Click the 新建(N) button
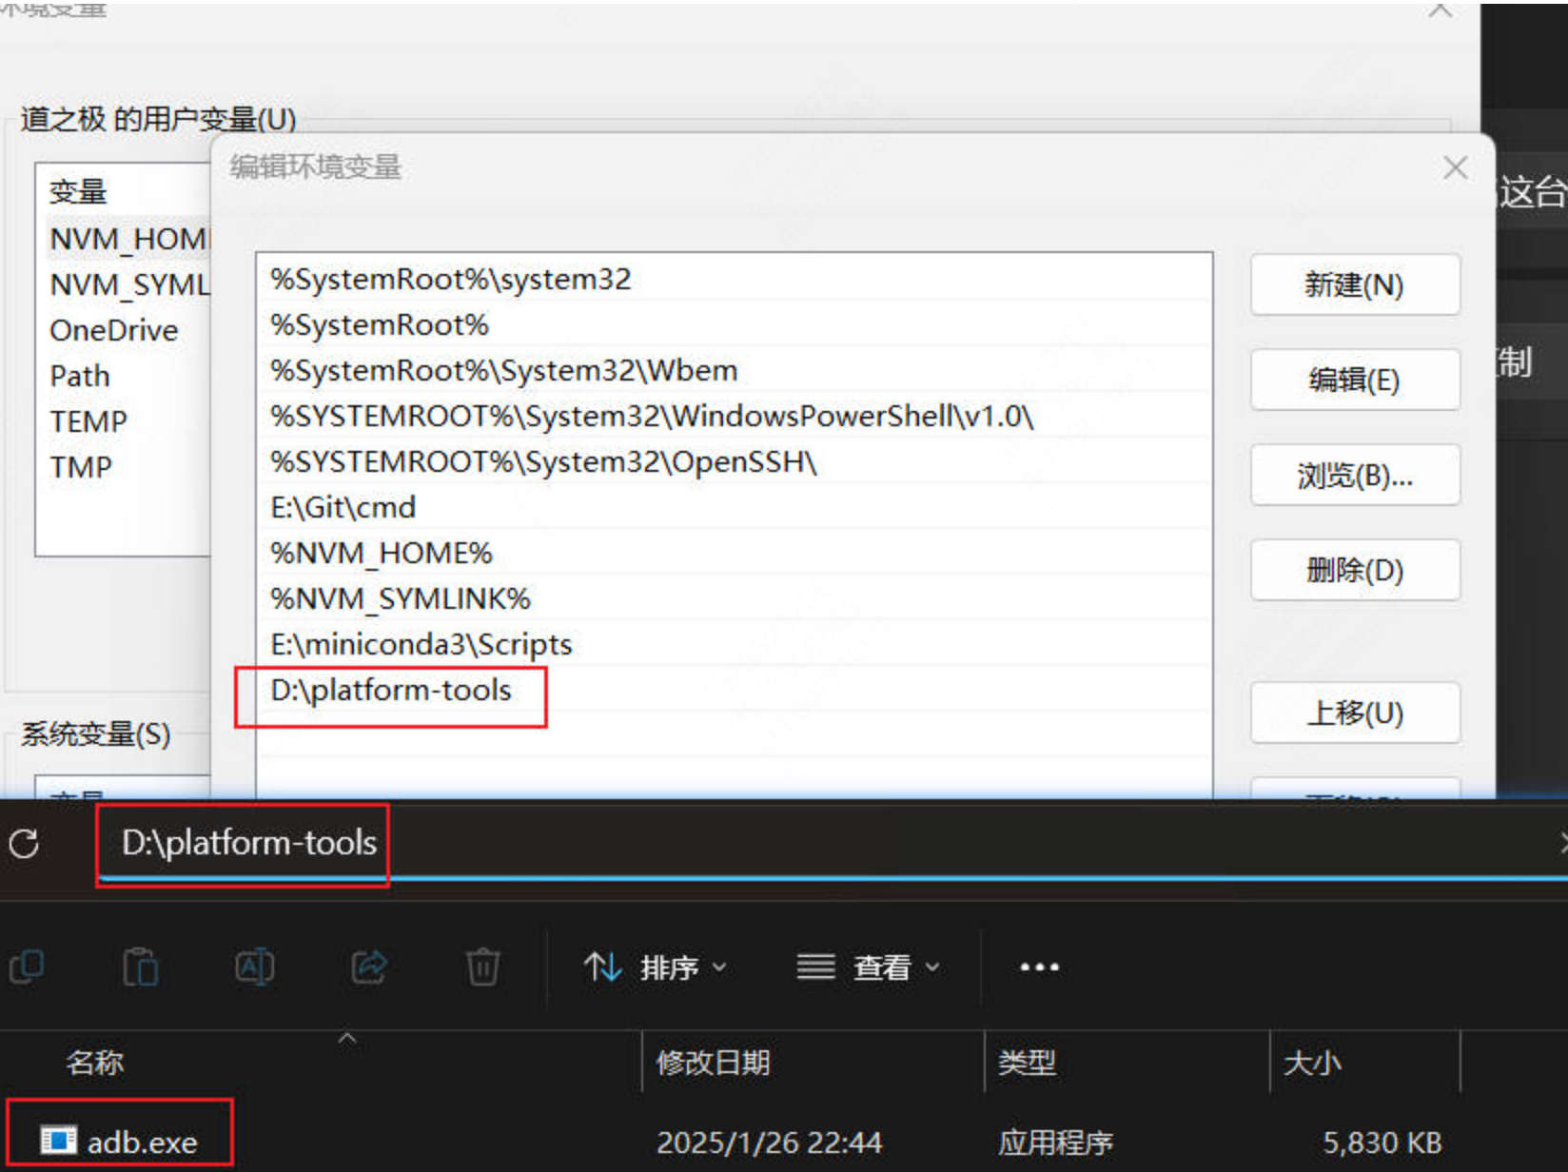1568x1172 pixels. point(1354,284)
